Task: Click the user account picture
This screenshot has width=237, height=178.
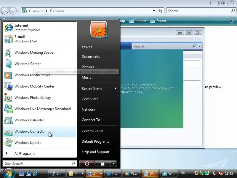Action: coord(99,29)
